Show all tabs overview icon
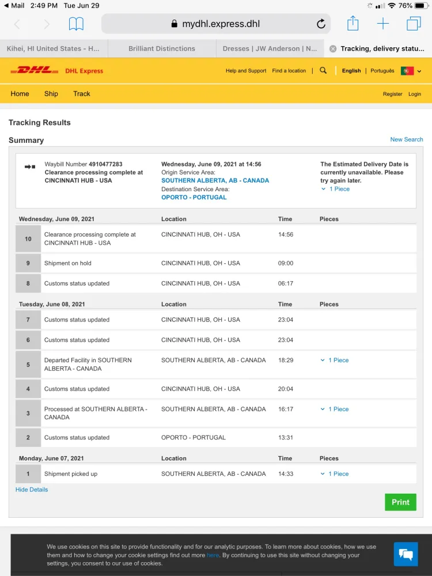 tap(414, 24)
